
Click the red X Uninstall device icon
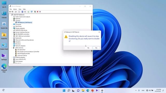coord(37,12)
